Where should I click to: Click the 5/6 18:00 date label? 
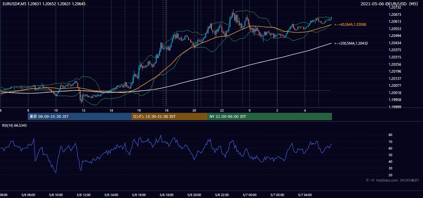click(166, 195)
